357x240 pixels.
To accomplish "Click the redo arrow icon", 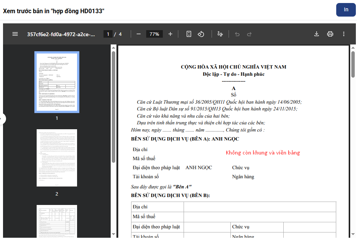I will pos(249,34).
